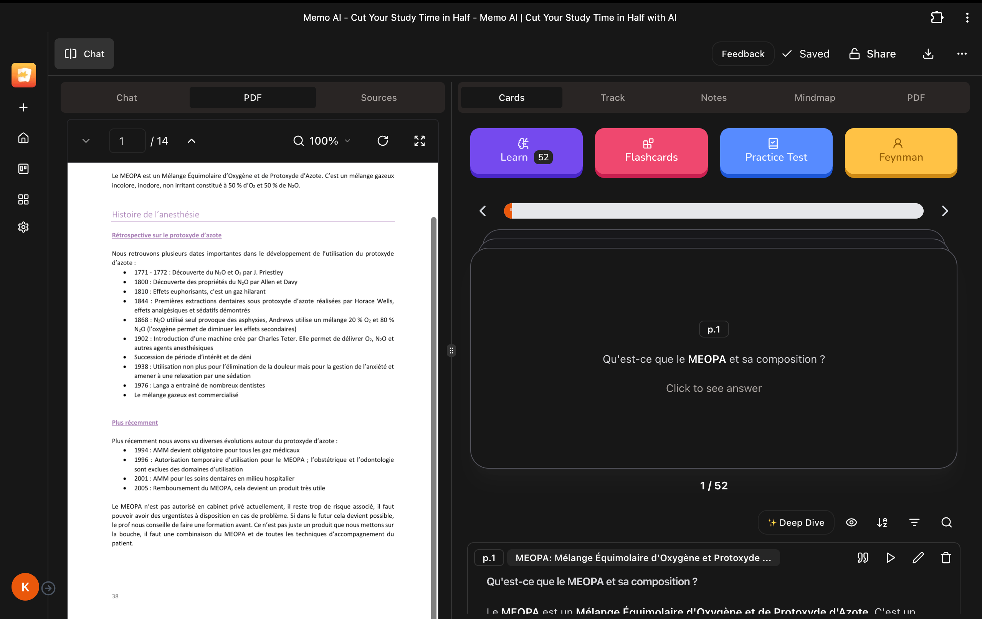Enter fullscreen mode for the PDF viewer
982x619 pixels.
click(x=419, y=141)
